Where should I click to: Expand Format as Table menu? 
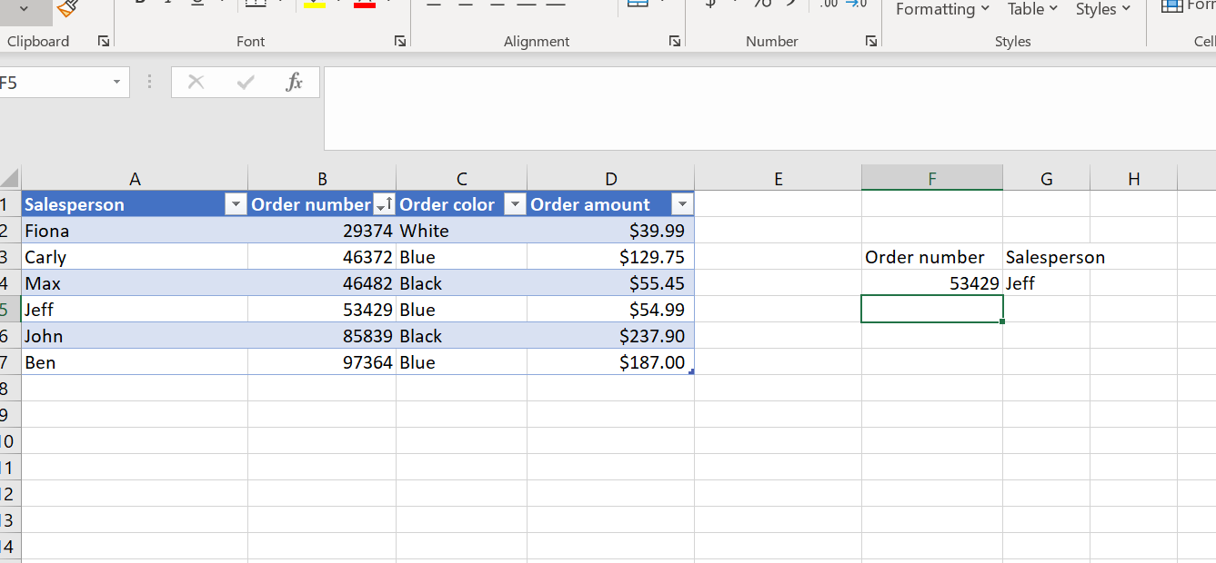point(1032,9)
